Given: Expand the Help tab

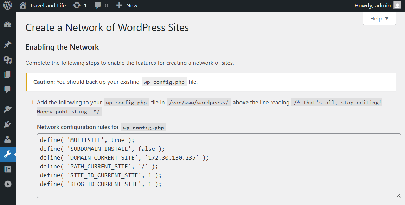Looking at the screenshot, I should [379, 19].
